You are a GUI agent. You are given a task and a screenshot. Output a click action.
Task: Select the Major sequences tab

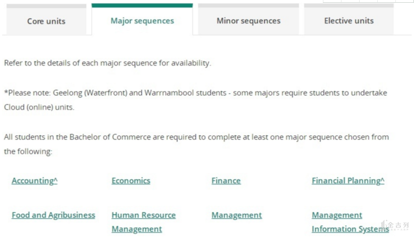pos(142,21)
